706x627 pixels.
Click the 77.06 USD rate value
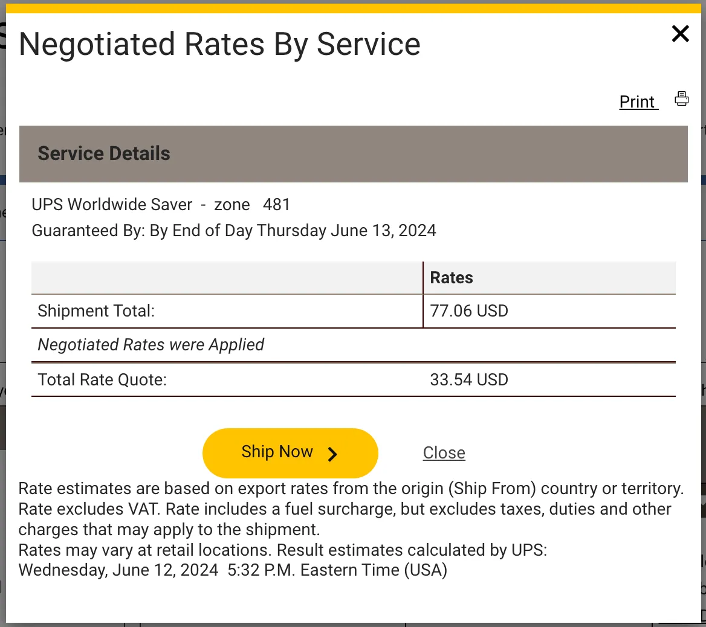coord(469,310)
